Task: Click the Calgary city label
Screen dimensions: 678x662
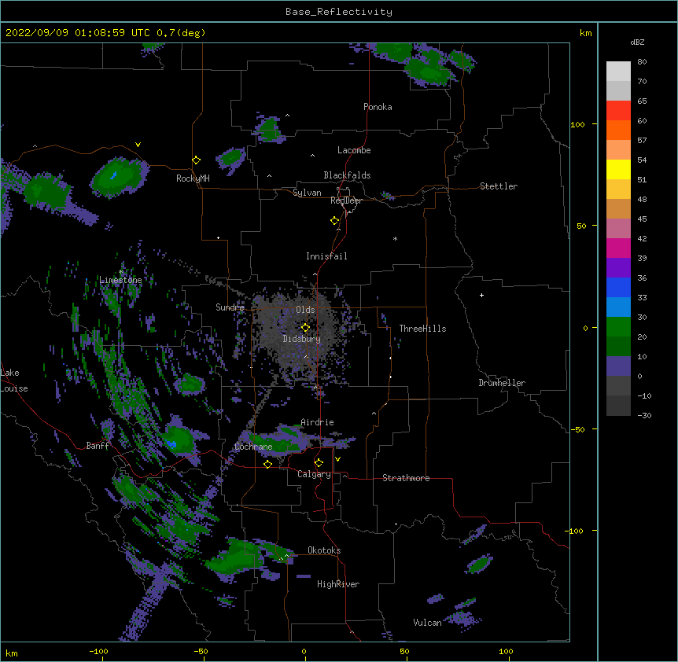Action: coord(314,474)
